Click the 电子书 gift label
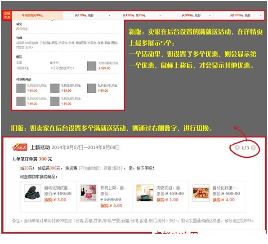The height and width of the screenshot is (244, 268). [54, 63]
